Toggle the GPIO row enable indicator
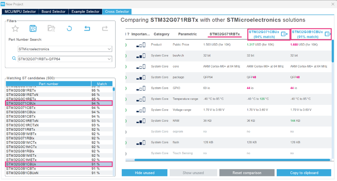 126,88
